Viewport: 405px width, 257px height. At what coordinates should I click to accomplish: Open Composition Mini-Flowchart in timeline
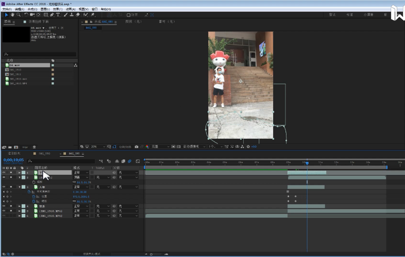[x=100, y=161]
